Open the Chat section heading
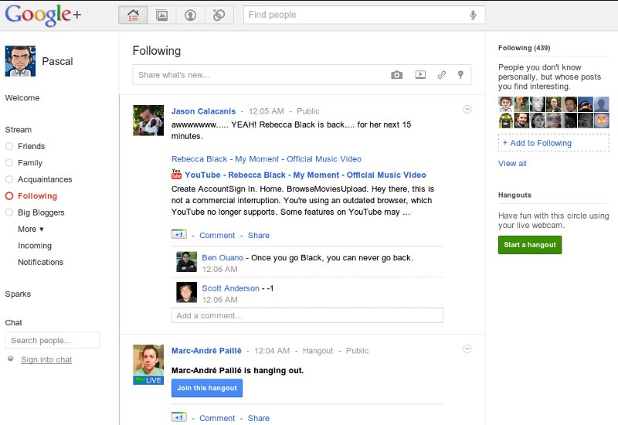Screen dimensions: 618x425 click(x=13, y=322)
